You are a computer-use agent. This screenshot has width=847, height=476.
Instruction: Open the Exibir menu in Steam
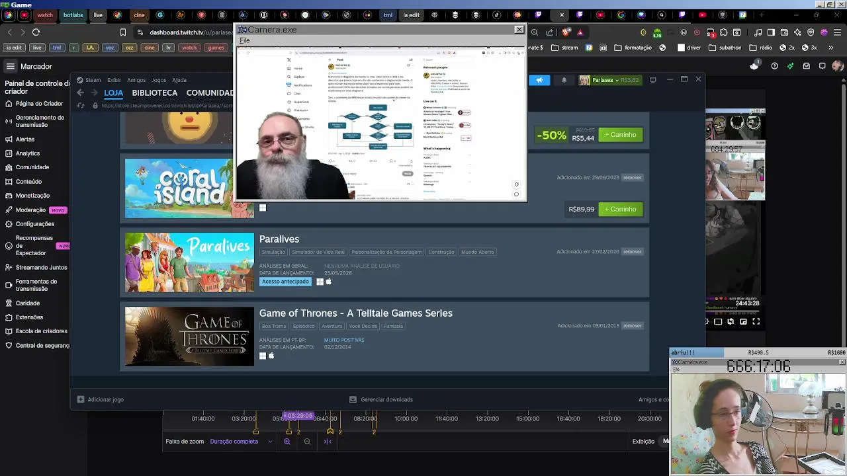pos(114,80)
